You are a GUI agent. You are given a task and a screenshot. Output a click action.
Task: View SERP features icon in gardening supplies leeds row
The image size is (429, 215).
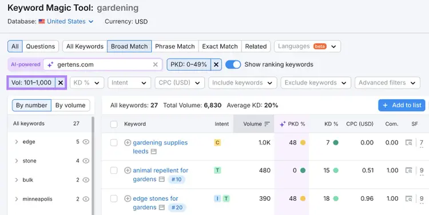[x=409, y=143]
